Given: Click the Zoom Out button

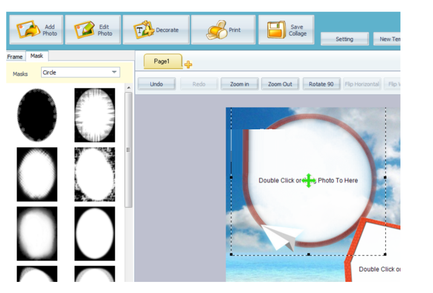Looking at the screenshot, I should (280, 84).
